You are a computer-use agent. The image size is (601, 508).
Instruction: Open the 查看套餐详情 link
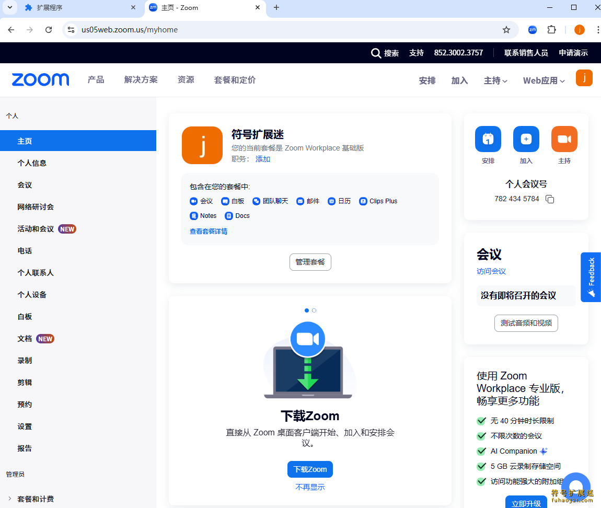point(209,231)
